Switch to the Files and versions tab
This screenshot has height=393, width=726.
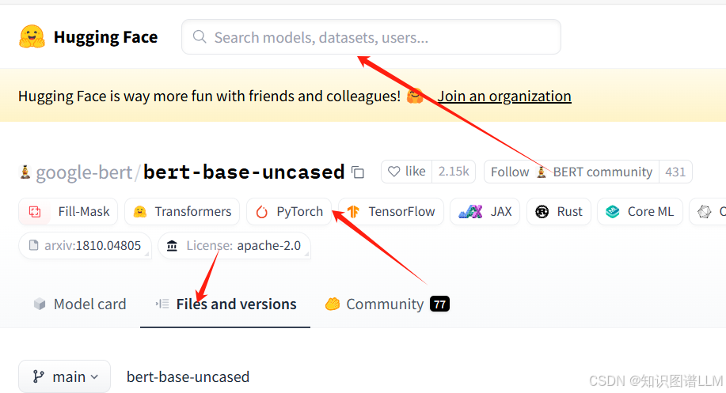pos(226,304)
